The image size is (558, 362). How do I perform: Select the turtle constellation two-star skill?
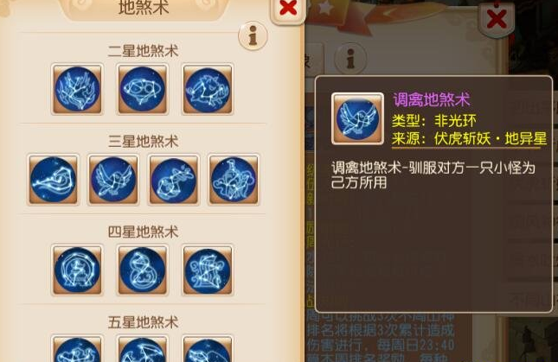point(143,89)
